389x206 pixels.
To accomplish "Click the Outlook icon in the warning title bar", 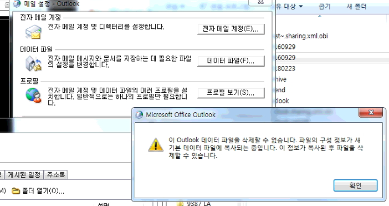I will [139, 114].
